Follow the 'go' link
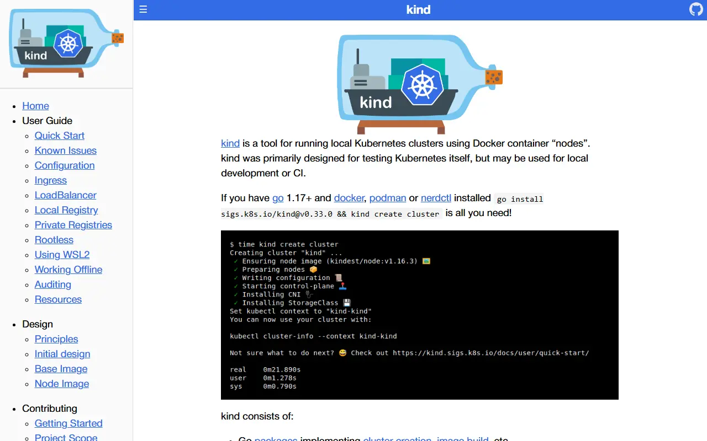 (278, 198)
